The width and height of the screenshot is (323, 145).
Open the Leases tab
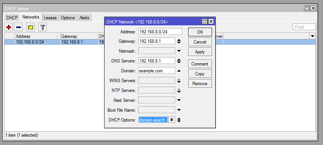click(50, 18)
